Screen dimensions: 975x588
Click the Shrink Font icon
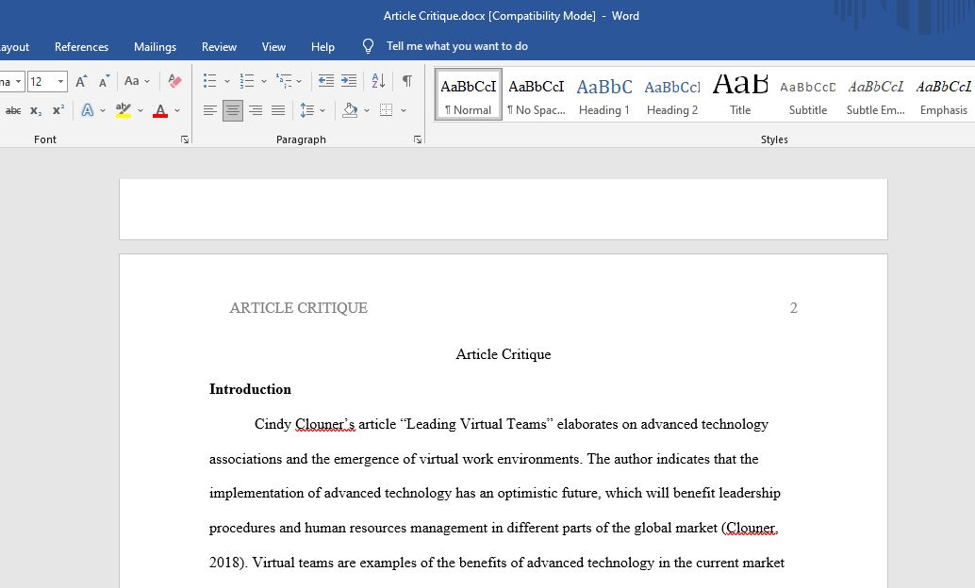point(104,81)
